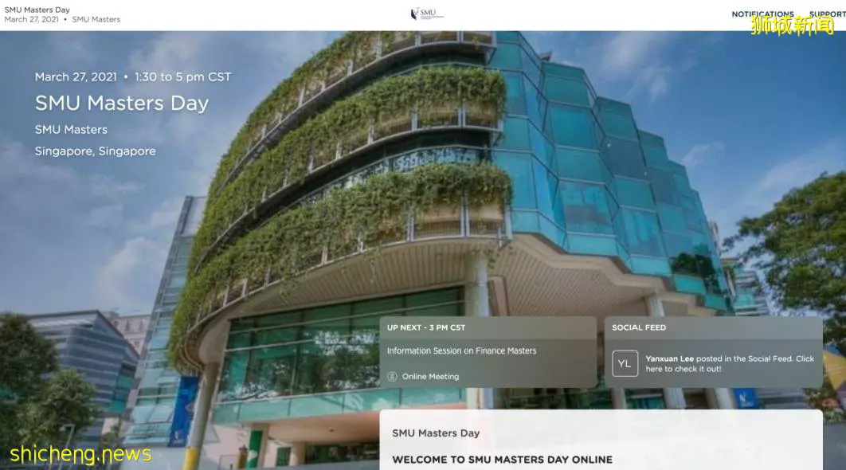Image resolution: width=846 pixels, height=470 pixels.
Task: Click the Singapore, Singapore location text
Action: [x=96, y=151]
